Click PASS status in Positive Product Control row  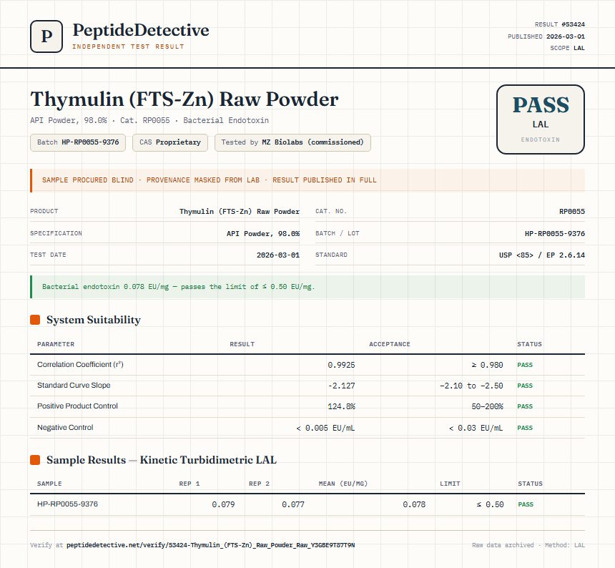[525, 406]
